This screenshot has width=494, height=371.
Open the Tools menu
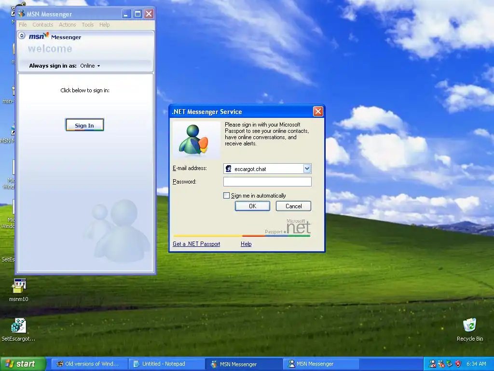tap(88, 25)
